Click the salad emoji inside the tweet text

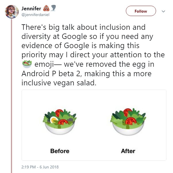26,64
